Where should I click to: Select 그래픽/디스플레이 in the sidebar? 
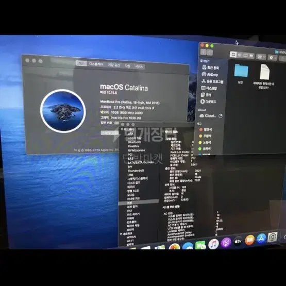(x=138, y=179)
